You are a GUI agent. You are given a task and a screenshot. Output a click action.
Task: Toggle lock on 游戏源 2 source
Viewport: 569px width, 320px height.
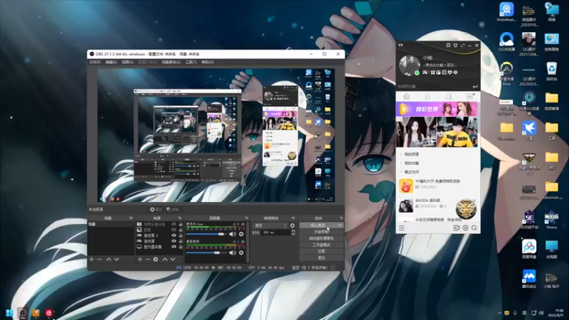coord(181,235)
